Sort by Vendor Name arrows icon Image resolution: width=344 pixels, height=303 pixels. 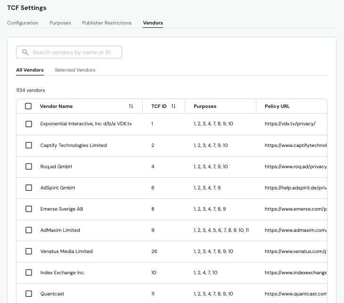(x=131, y=106)
